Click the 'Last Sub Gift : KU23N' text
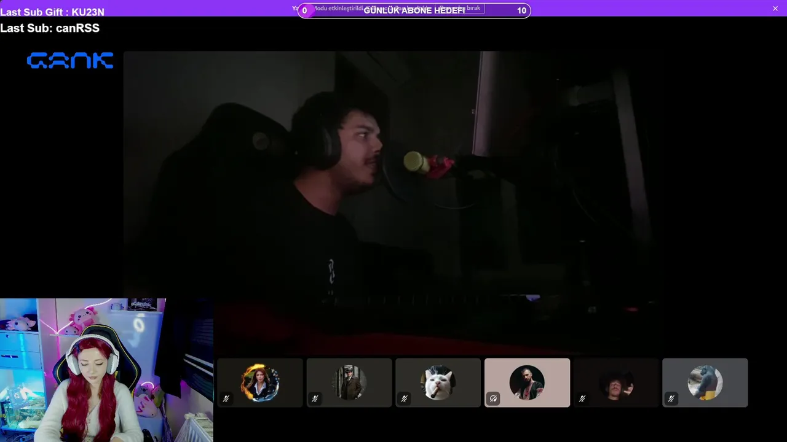Viewport: 787px width, 442px height. tap(52, 12)
